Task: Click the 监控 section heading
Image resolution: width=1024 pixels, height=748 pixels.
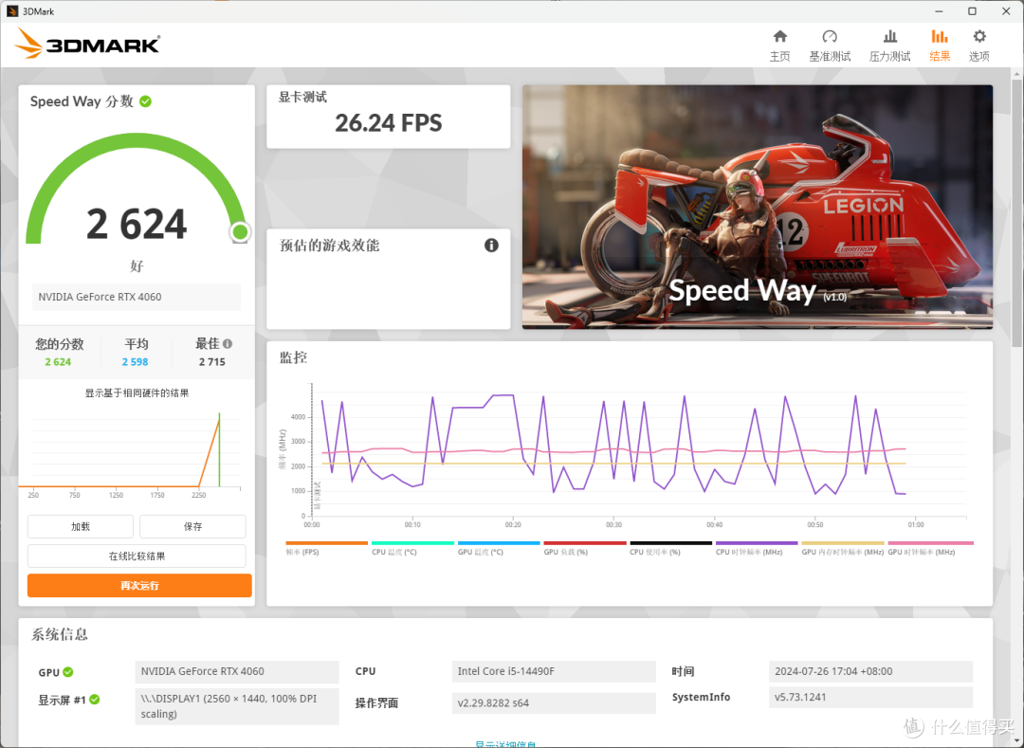Action: coord(293,357)
